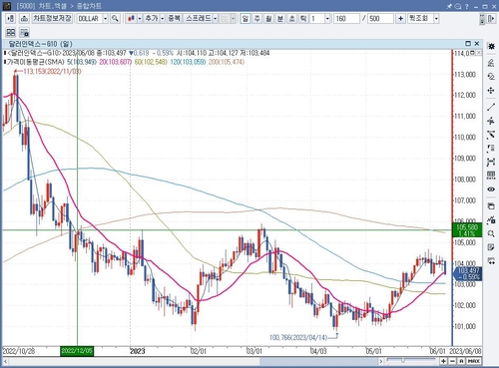Screen dimensions: 499x368
Task: Click the delete-all drawings icon below the eraser
Action: click(491, 77)
